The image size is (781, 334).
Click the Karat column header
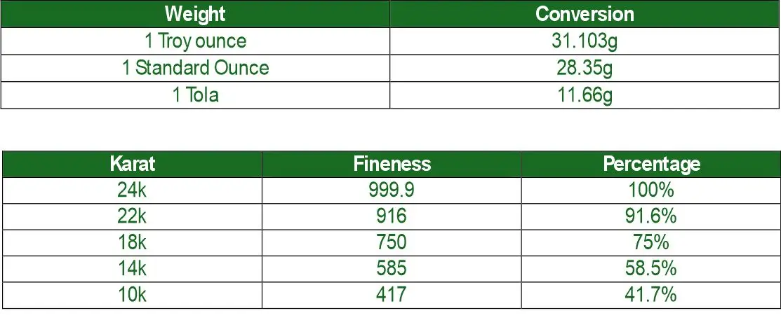132,164
